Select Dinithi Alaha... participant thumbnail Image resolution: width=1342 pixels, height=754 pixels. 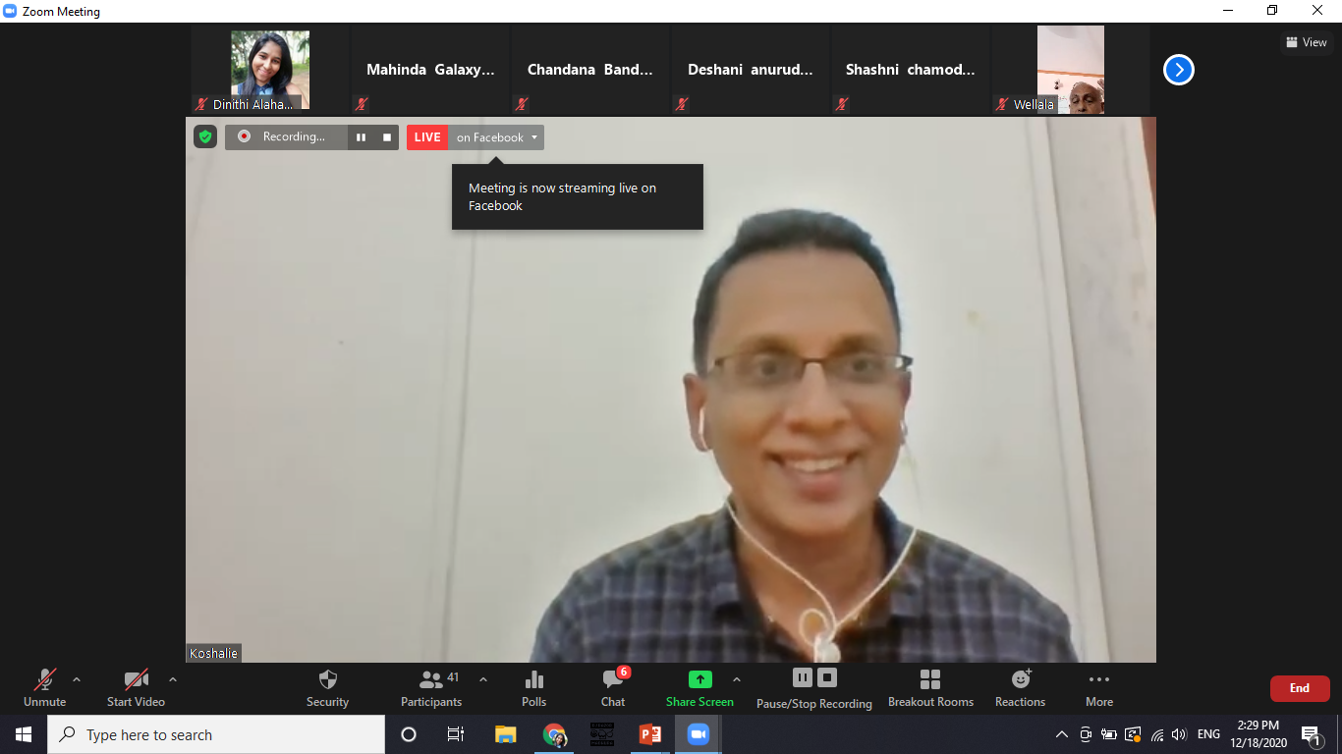click(270, 70)
